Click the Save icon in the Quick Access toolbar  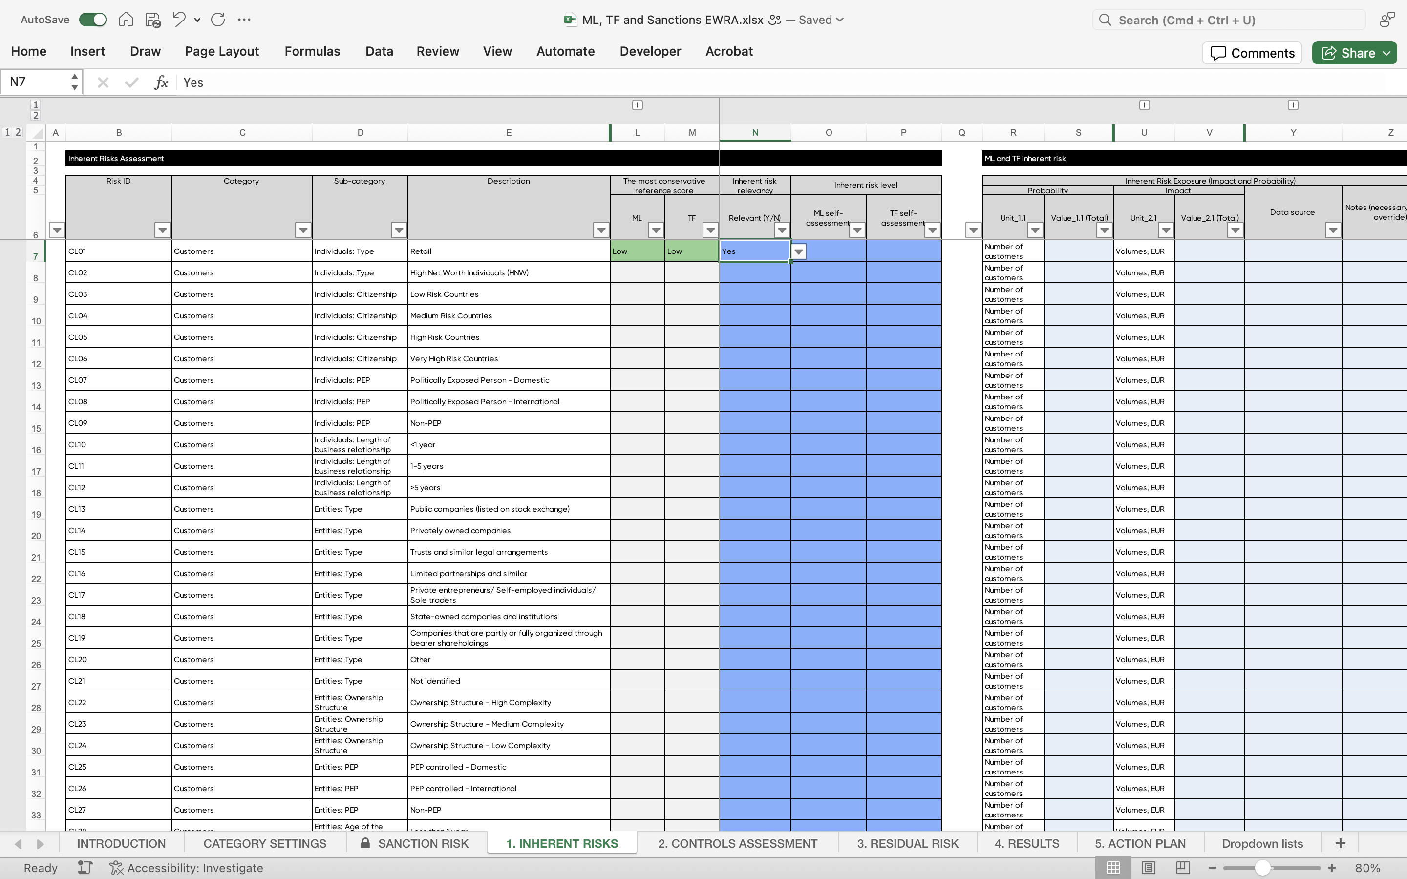152,19
